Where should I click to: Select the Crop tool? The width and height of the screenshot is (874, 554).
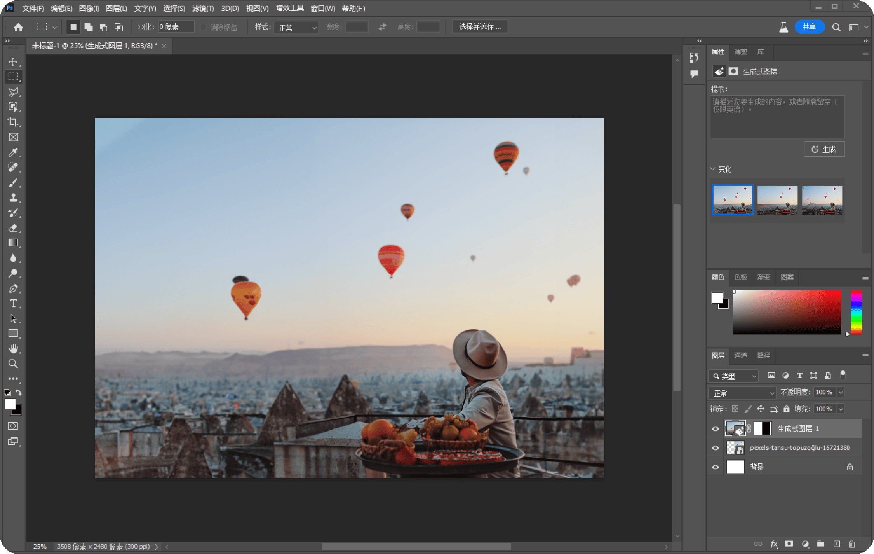click(13, 122)
